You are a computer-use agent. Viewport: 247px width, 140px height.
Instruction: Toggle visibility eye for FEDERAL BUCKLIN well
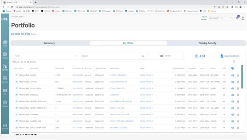(233, 102)
